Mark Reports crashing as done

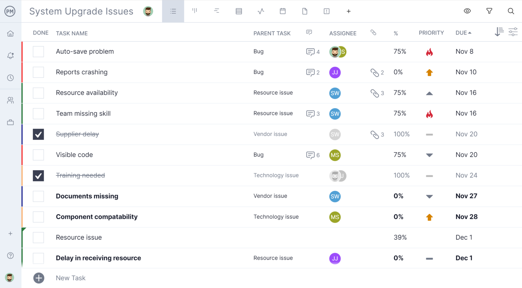point(38,72)
